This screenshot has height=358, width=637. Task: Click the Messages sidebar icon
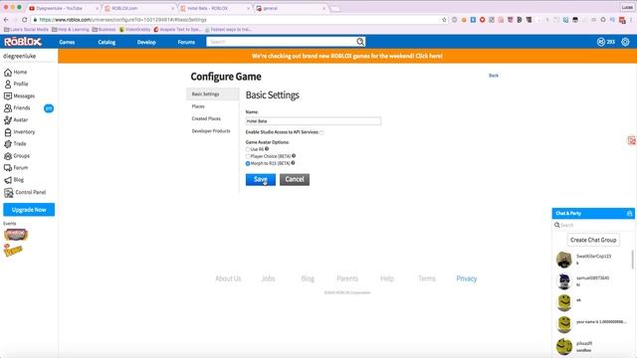pos(8,96)
